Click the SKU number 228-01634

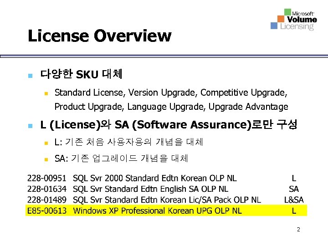tap(46, 189)
